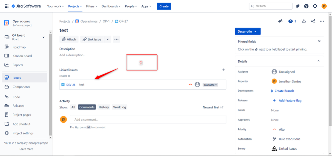332x156 pixels.
Task: Click the sidebar scrollbar
Action: pyautogui.click(x=50, y=85)
